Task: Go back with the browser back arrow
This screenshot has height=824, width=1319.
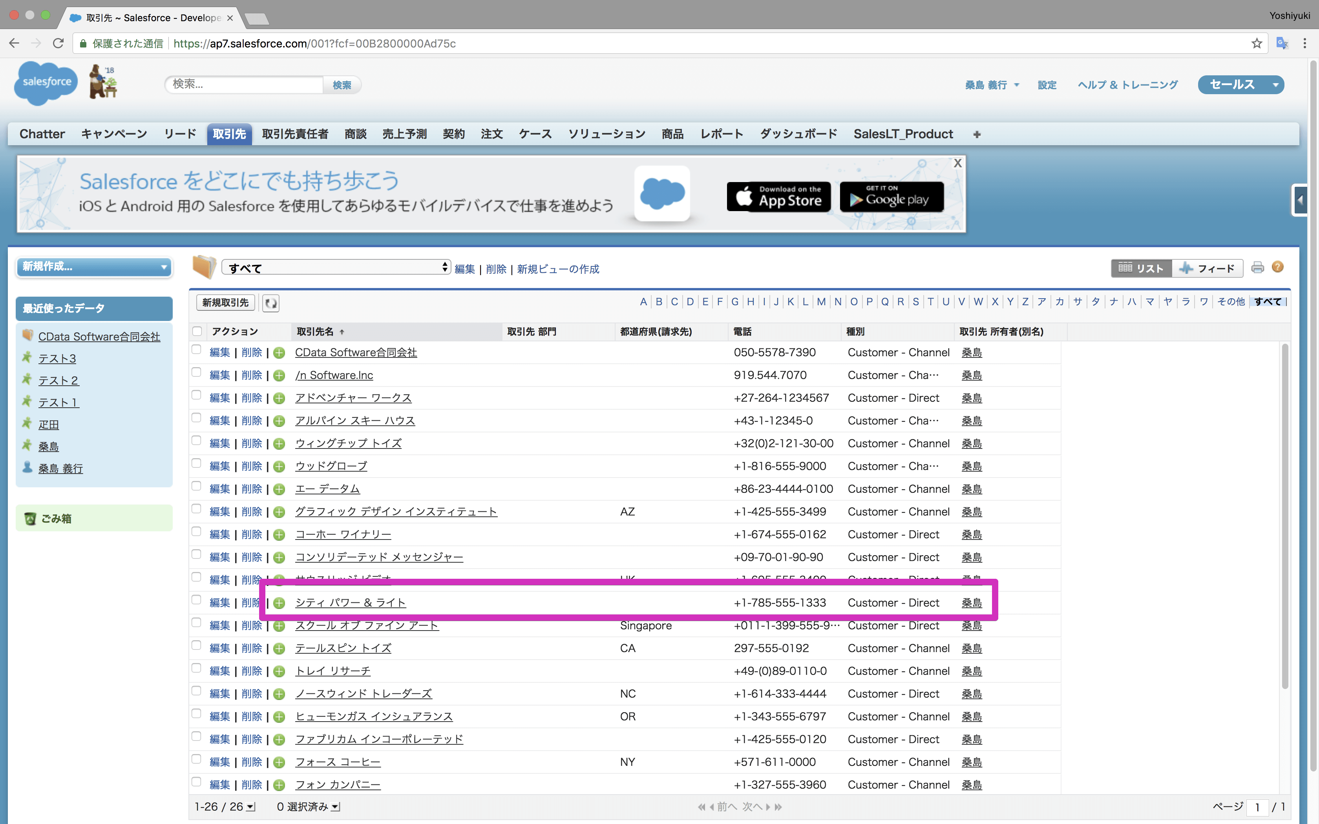Action: pos(14,44)
